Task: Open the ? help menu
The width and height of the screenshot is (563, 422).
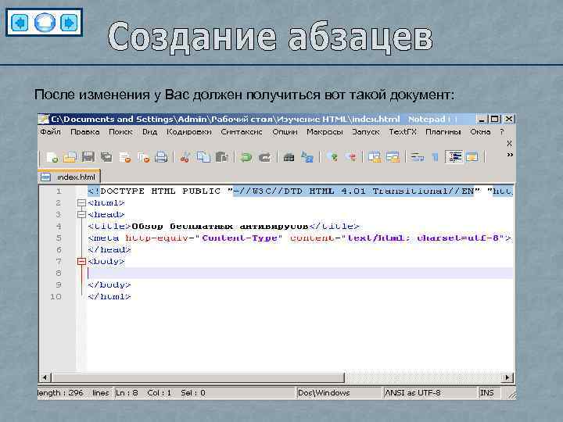Action: (502, 132)
